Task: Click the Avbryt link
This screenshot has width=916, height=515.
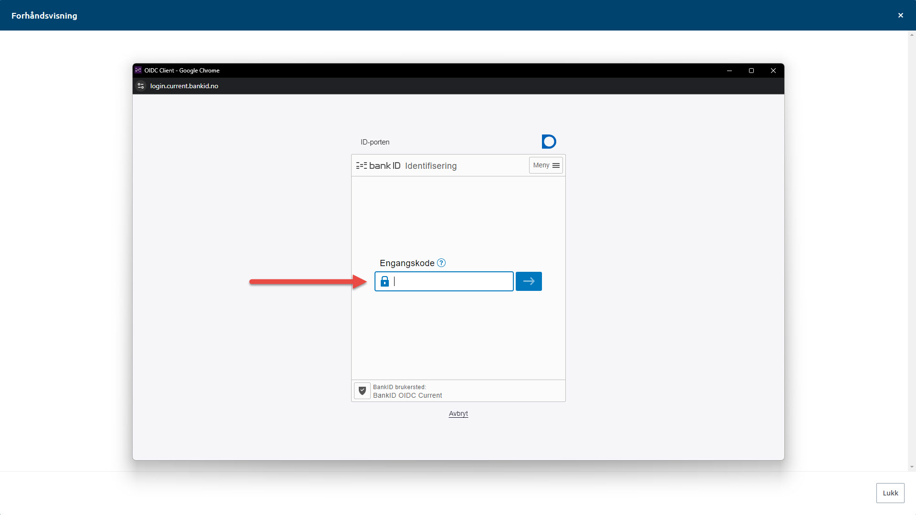Action: [x=458, y=413]
